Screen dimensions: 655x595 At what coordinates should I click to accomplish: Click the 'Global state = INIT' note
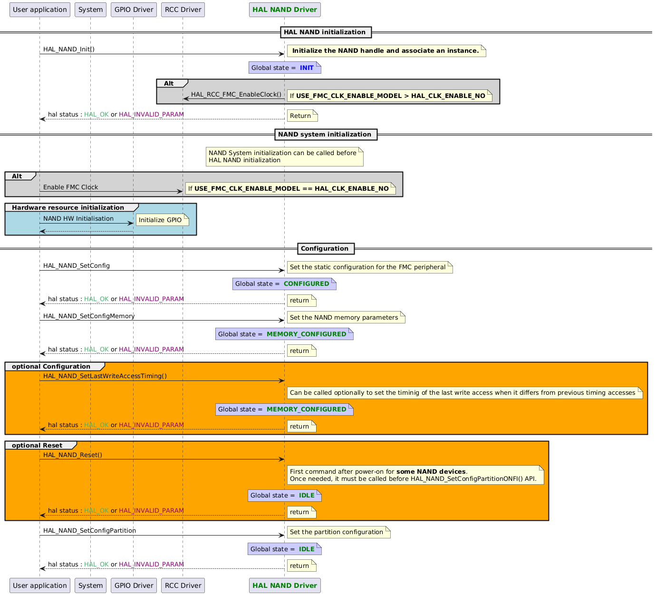285,68
